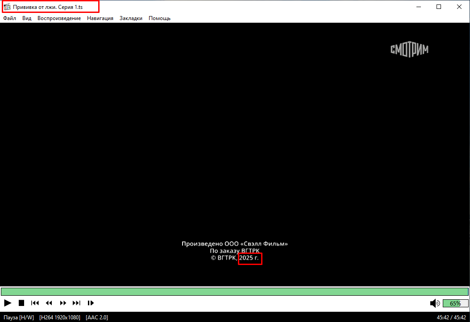Image resolution: width=470 pixels, height=322 pixels.
Task: Skip to the previous file
Action: tap(35, 303)
